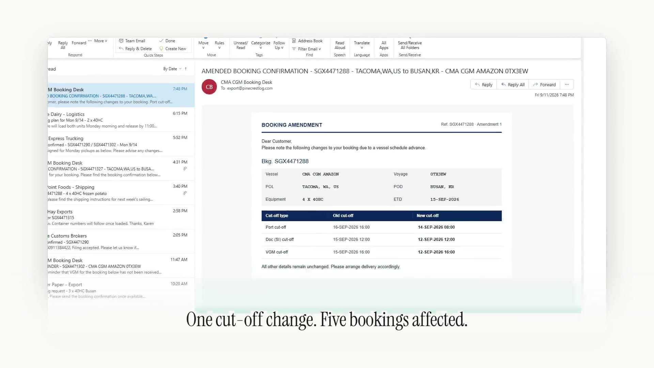Click Read Aloud
The width and height of the screenshot is (654, 368).
pos(340,45)
